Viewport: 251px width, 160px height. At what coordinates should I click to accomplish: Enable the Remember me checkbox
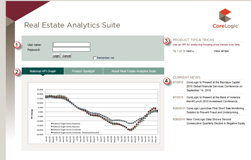pyautogui.click(x=95, y=58)
